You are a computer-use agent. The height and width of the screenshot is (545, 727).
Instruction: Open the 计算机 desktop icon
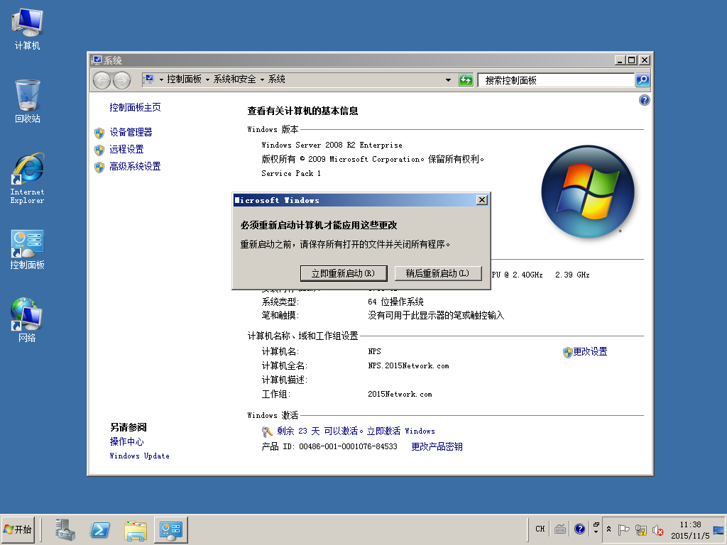pyautogui.click(x=27, y=29)
